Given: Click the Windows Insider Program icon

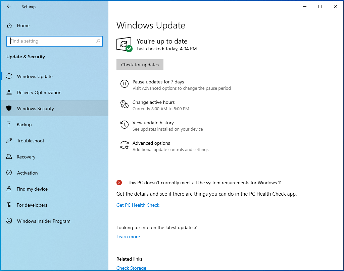Looking at the screenshot, I should (8, 221).
